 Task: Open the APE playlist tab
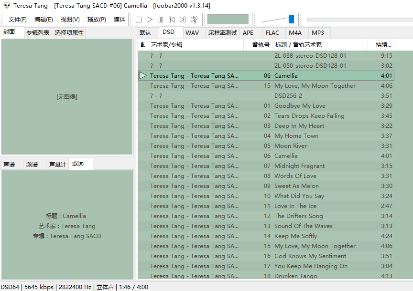pos(251,33)
